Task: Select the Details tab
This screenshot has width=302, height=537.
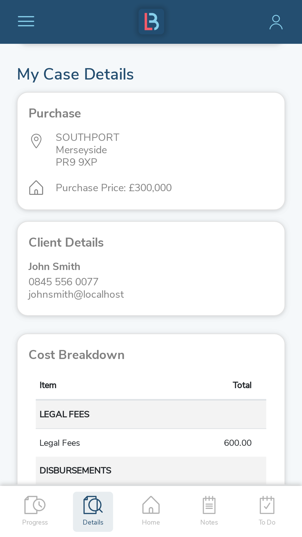Action: pos(93,511)
